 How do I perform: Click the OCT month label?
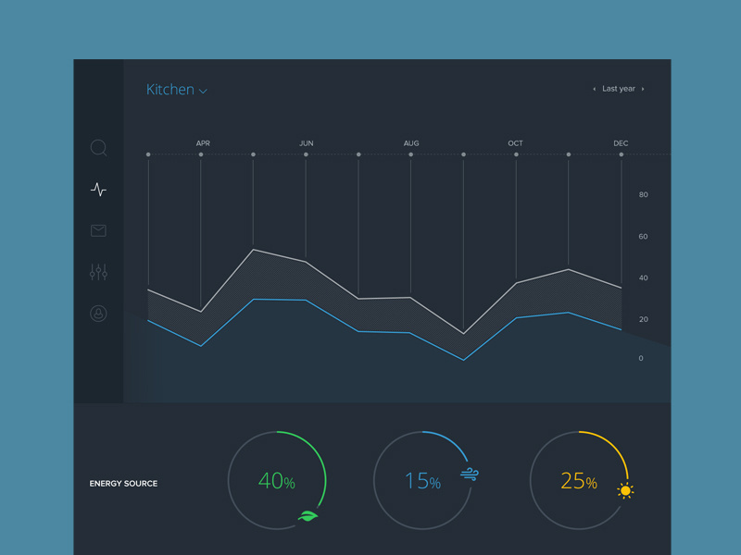(x=515, y=143)
